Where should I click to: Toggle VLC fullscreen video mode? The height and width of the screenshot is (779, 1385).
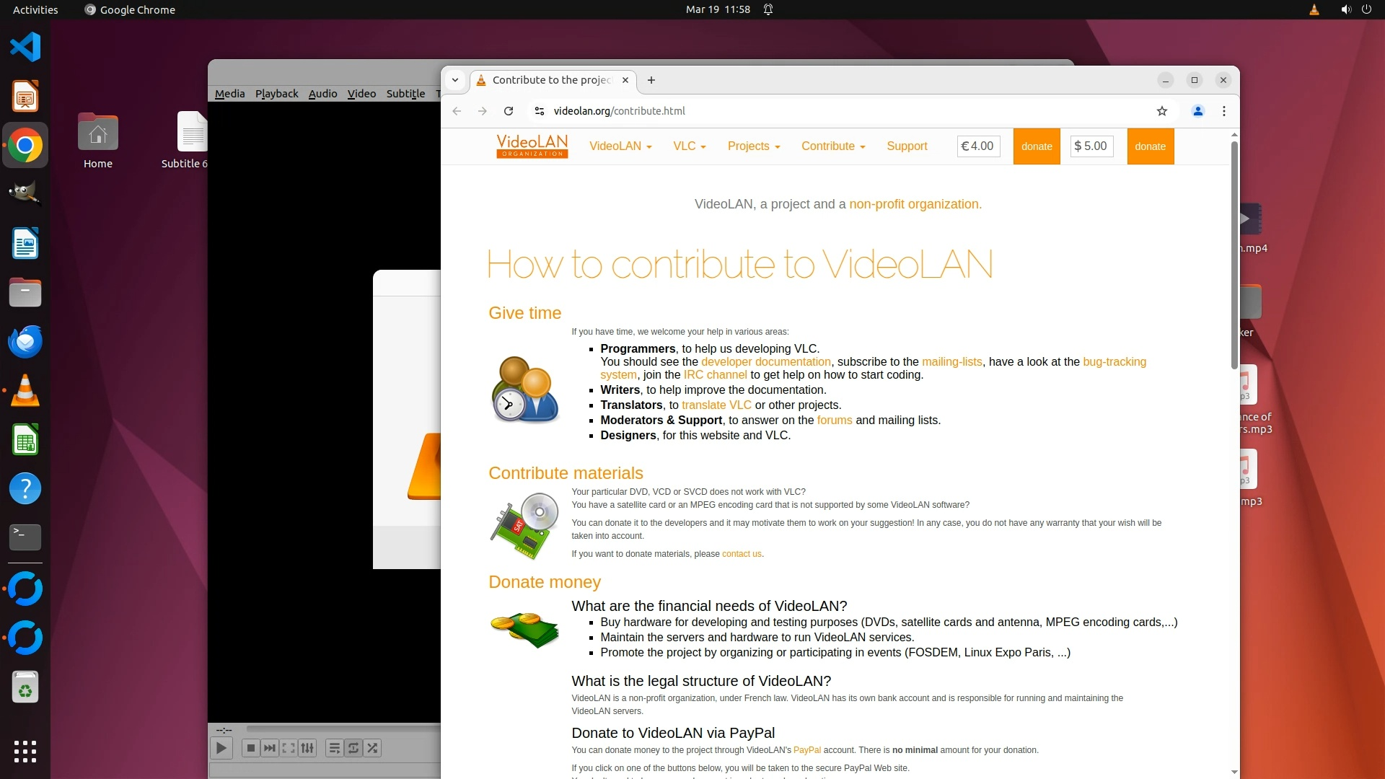point(289,748)
